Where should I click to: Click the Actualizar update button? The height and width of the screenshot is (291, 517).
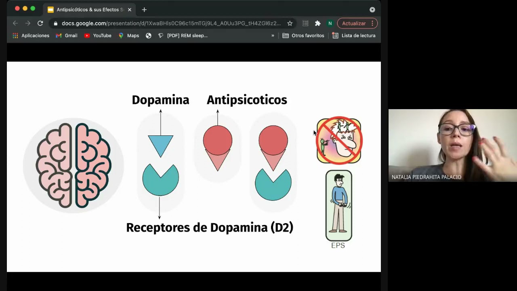click(x=354, y=23)
